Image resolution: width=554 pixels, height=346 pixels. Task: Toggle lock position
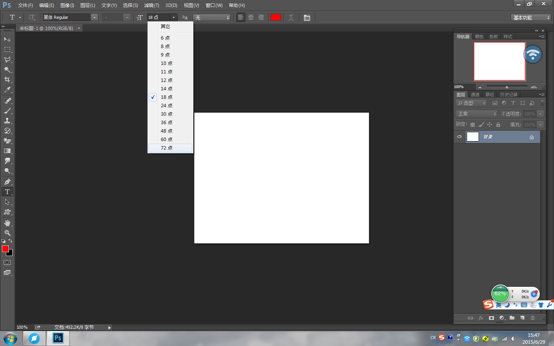(490, 125)
